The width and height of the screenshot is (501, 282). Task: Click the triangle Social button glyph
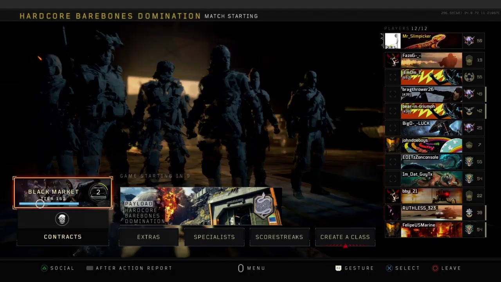45,268
